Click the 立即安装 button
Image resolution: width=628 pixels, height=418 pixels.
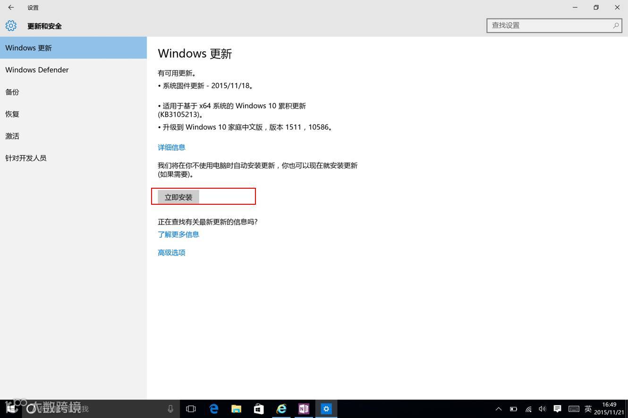(178, 197)
